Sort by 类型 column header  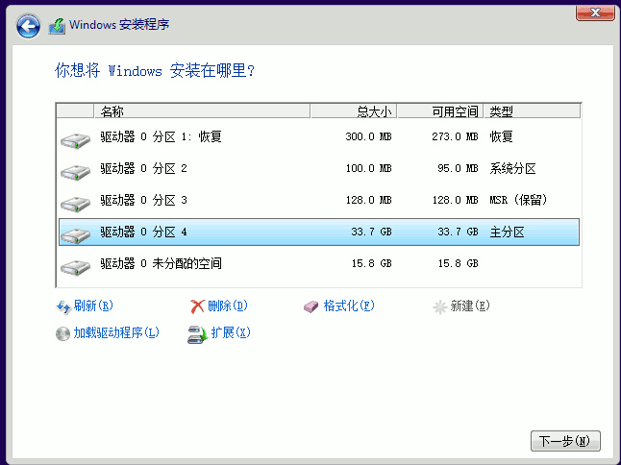pyautogui.click(x=532, y=111)
